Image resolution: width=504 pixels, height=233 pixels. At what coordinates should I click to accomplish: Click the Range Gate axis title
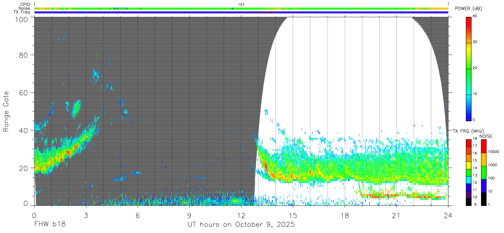pyautogui.click(x=6, y=111)
